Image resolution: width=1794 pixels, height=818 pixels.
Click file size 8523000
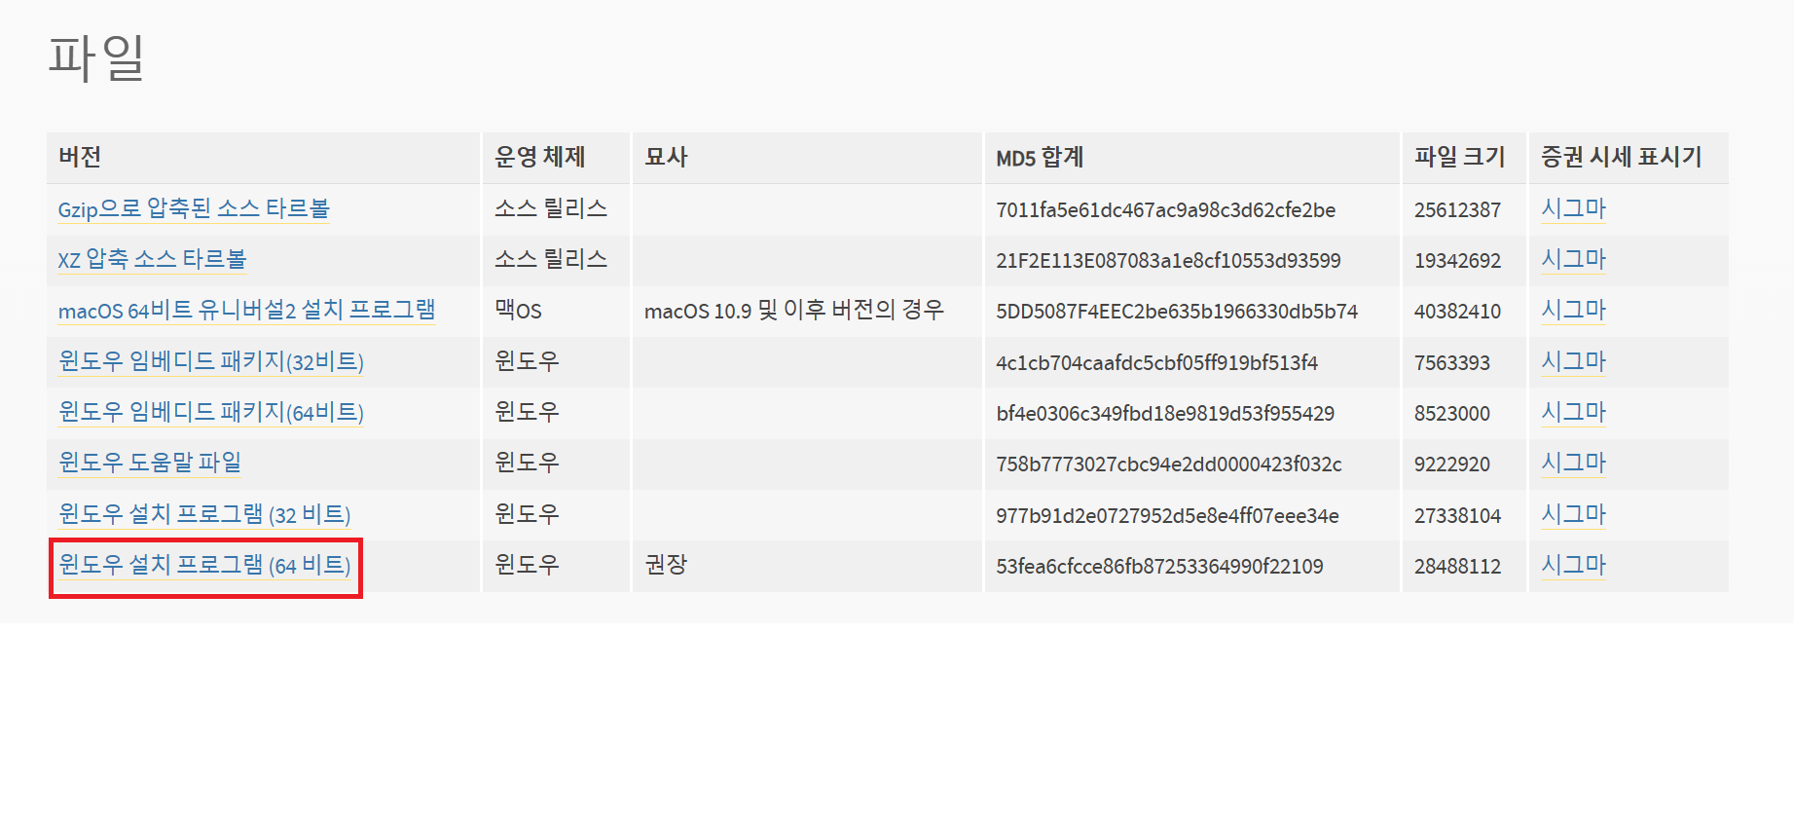1452,414
